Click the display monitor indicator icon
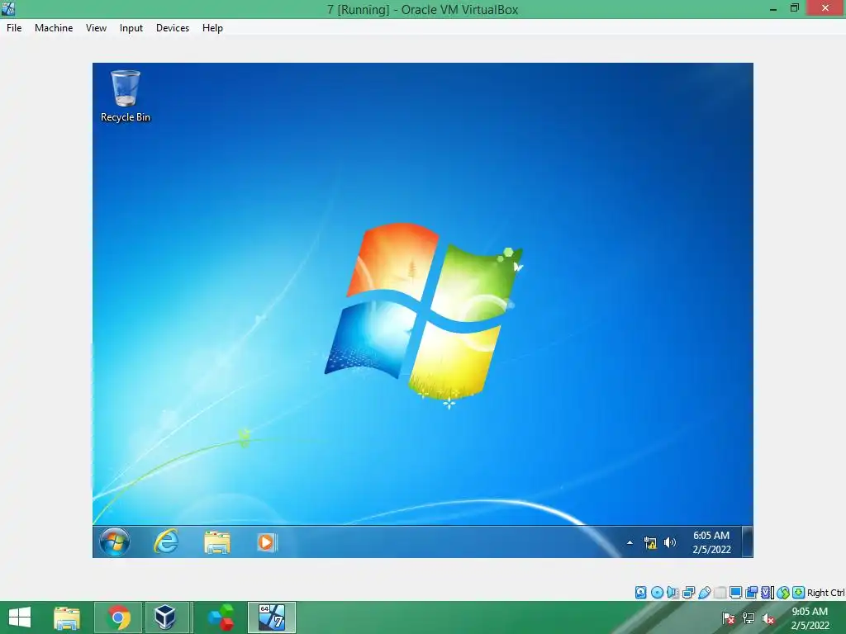 [735, 593]
